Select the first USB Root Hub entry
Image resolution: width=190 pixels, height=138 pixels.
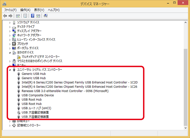coord(32,99)
